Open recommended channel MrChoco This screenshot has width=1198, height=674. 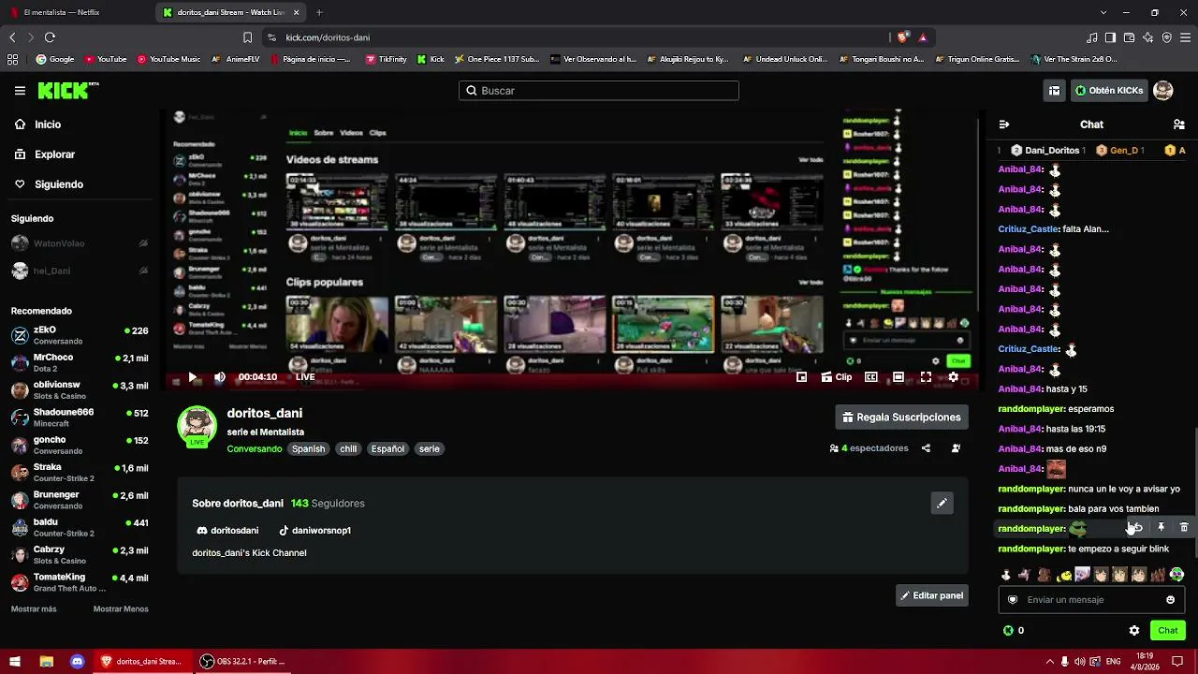[80, 362]
